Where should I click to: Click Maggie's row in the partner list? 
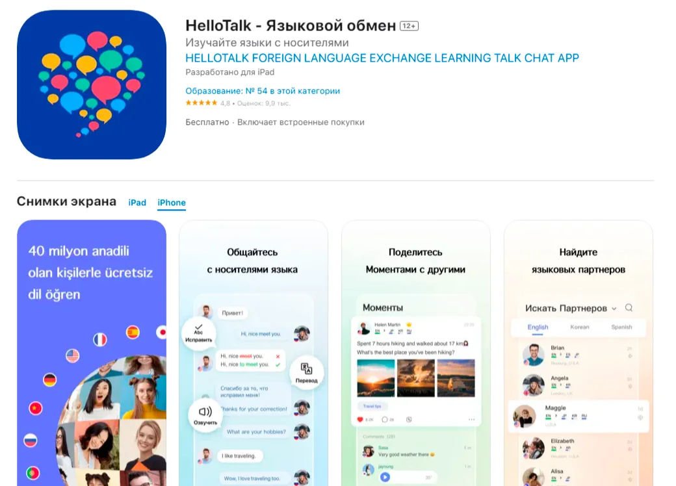point(578,416)
